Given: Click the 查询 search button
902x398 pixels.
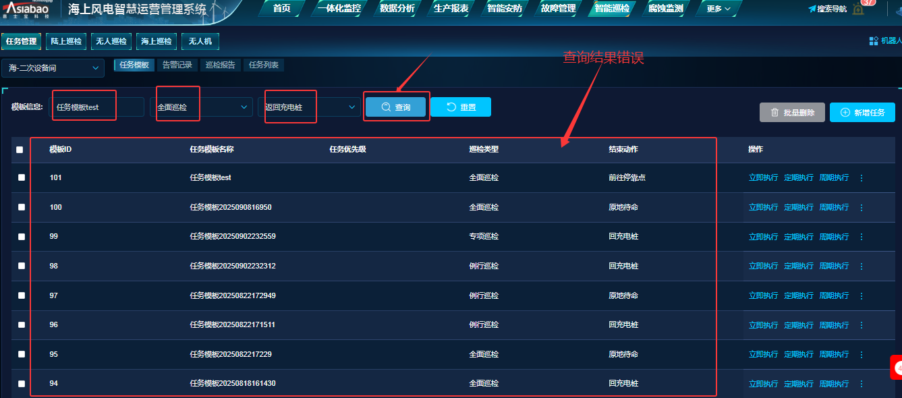Looking at the screenshot, I should 396,107.
